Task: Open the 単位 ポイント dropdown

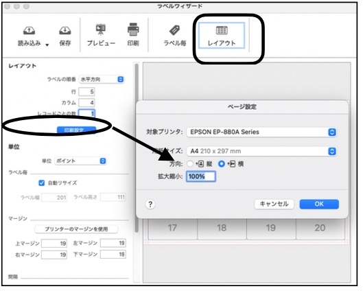Action: point(80,161)
